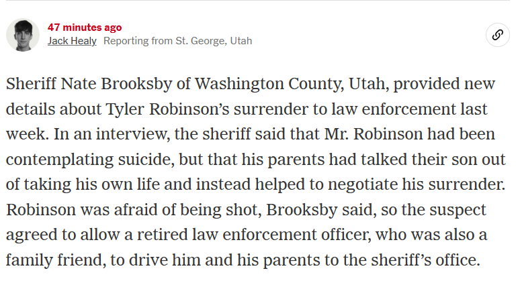Screen dimensions: 520x283
Task: Click 'Sheriff Nate Brooksby' in first line
Action: pos(89,84)
